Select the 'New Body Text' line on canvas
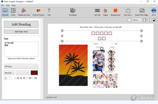This screenshot has height=104, width=158. point(101,27)
